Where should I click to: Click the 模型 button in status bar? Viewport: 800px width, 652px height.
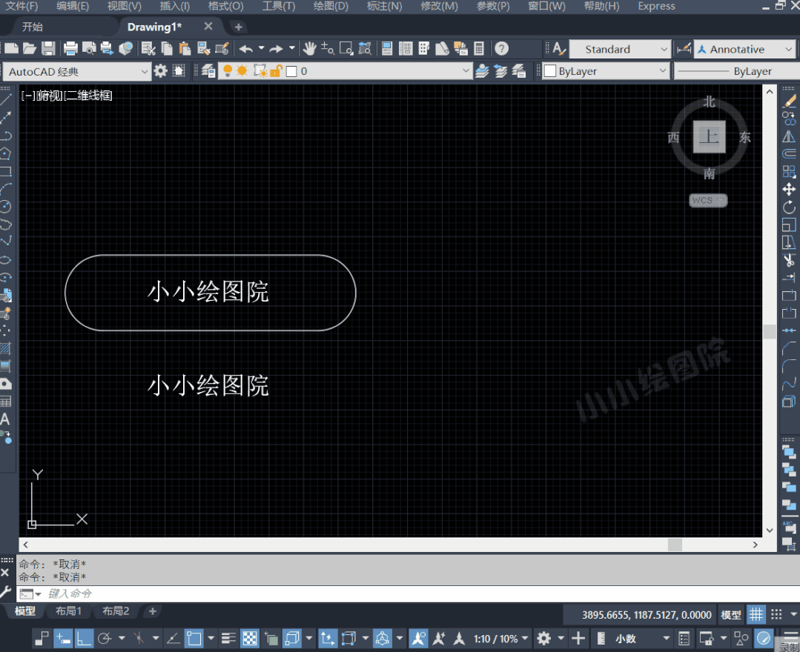[x=730, y=615]
